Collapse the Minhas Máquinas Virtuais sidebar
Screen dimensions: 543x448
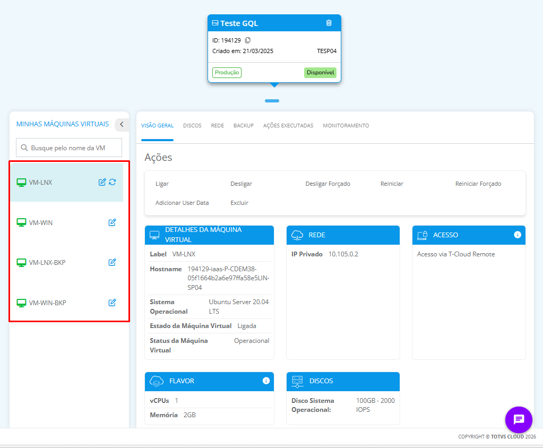[x=122, y=124]
